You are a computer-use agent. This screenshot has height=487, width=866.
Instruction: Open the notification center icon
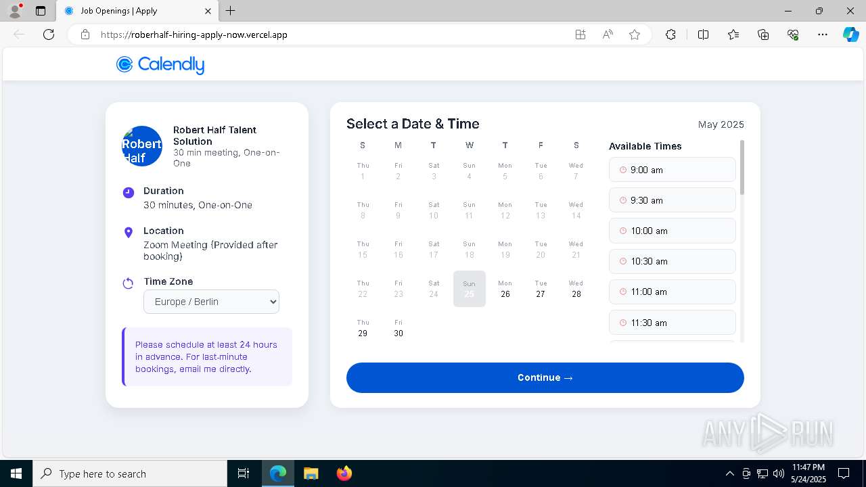coord(844,473)
